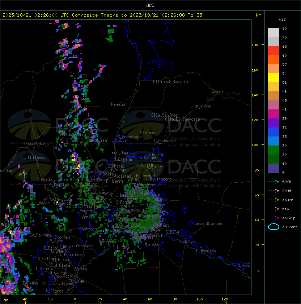Click the 'Anchoris' map label
This screenshot has height=304, width=301.
(x=85, y=246)
